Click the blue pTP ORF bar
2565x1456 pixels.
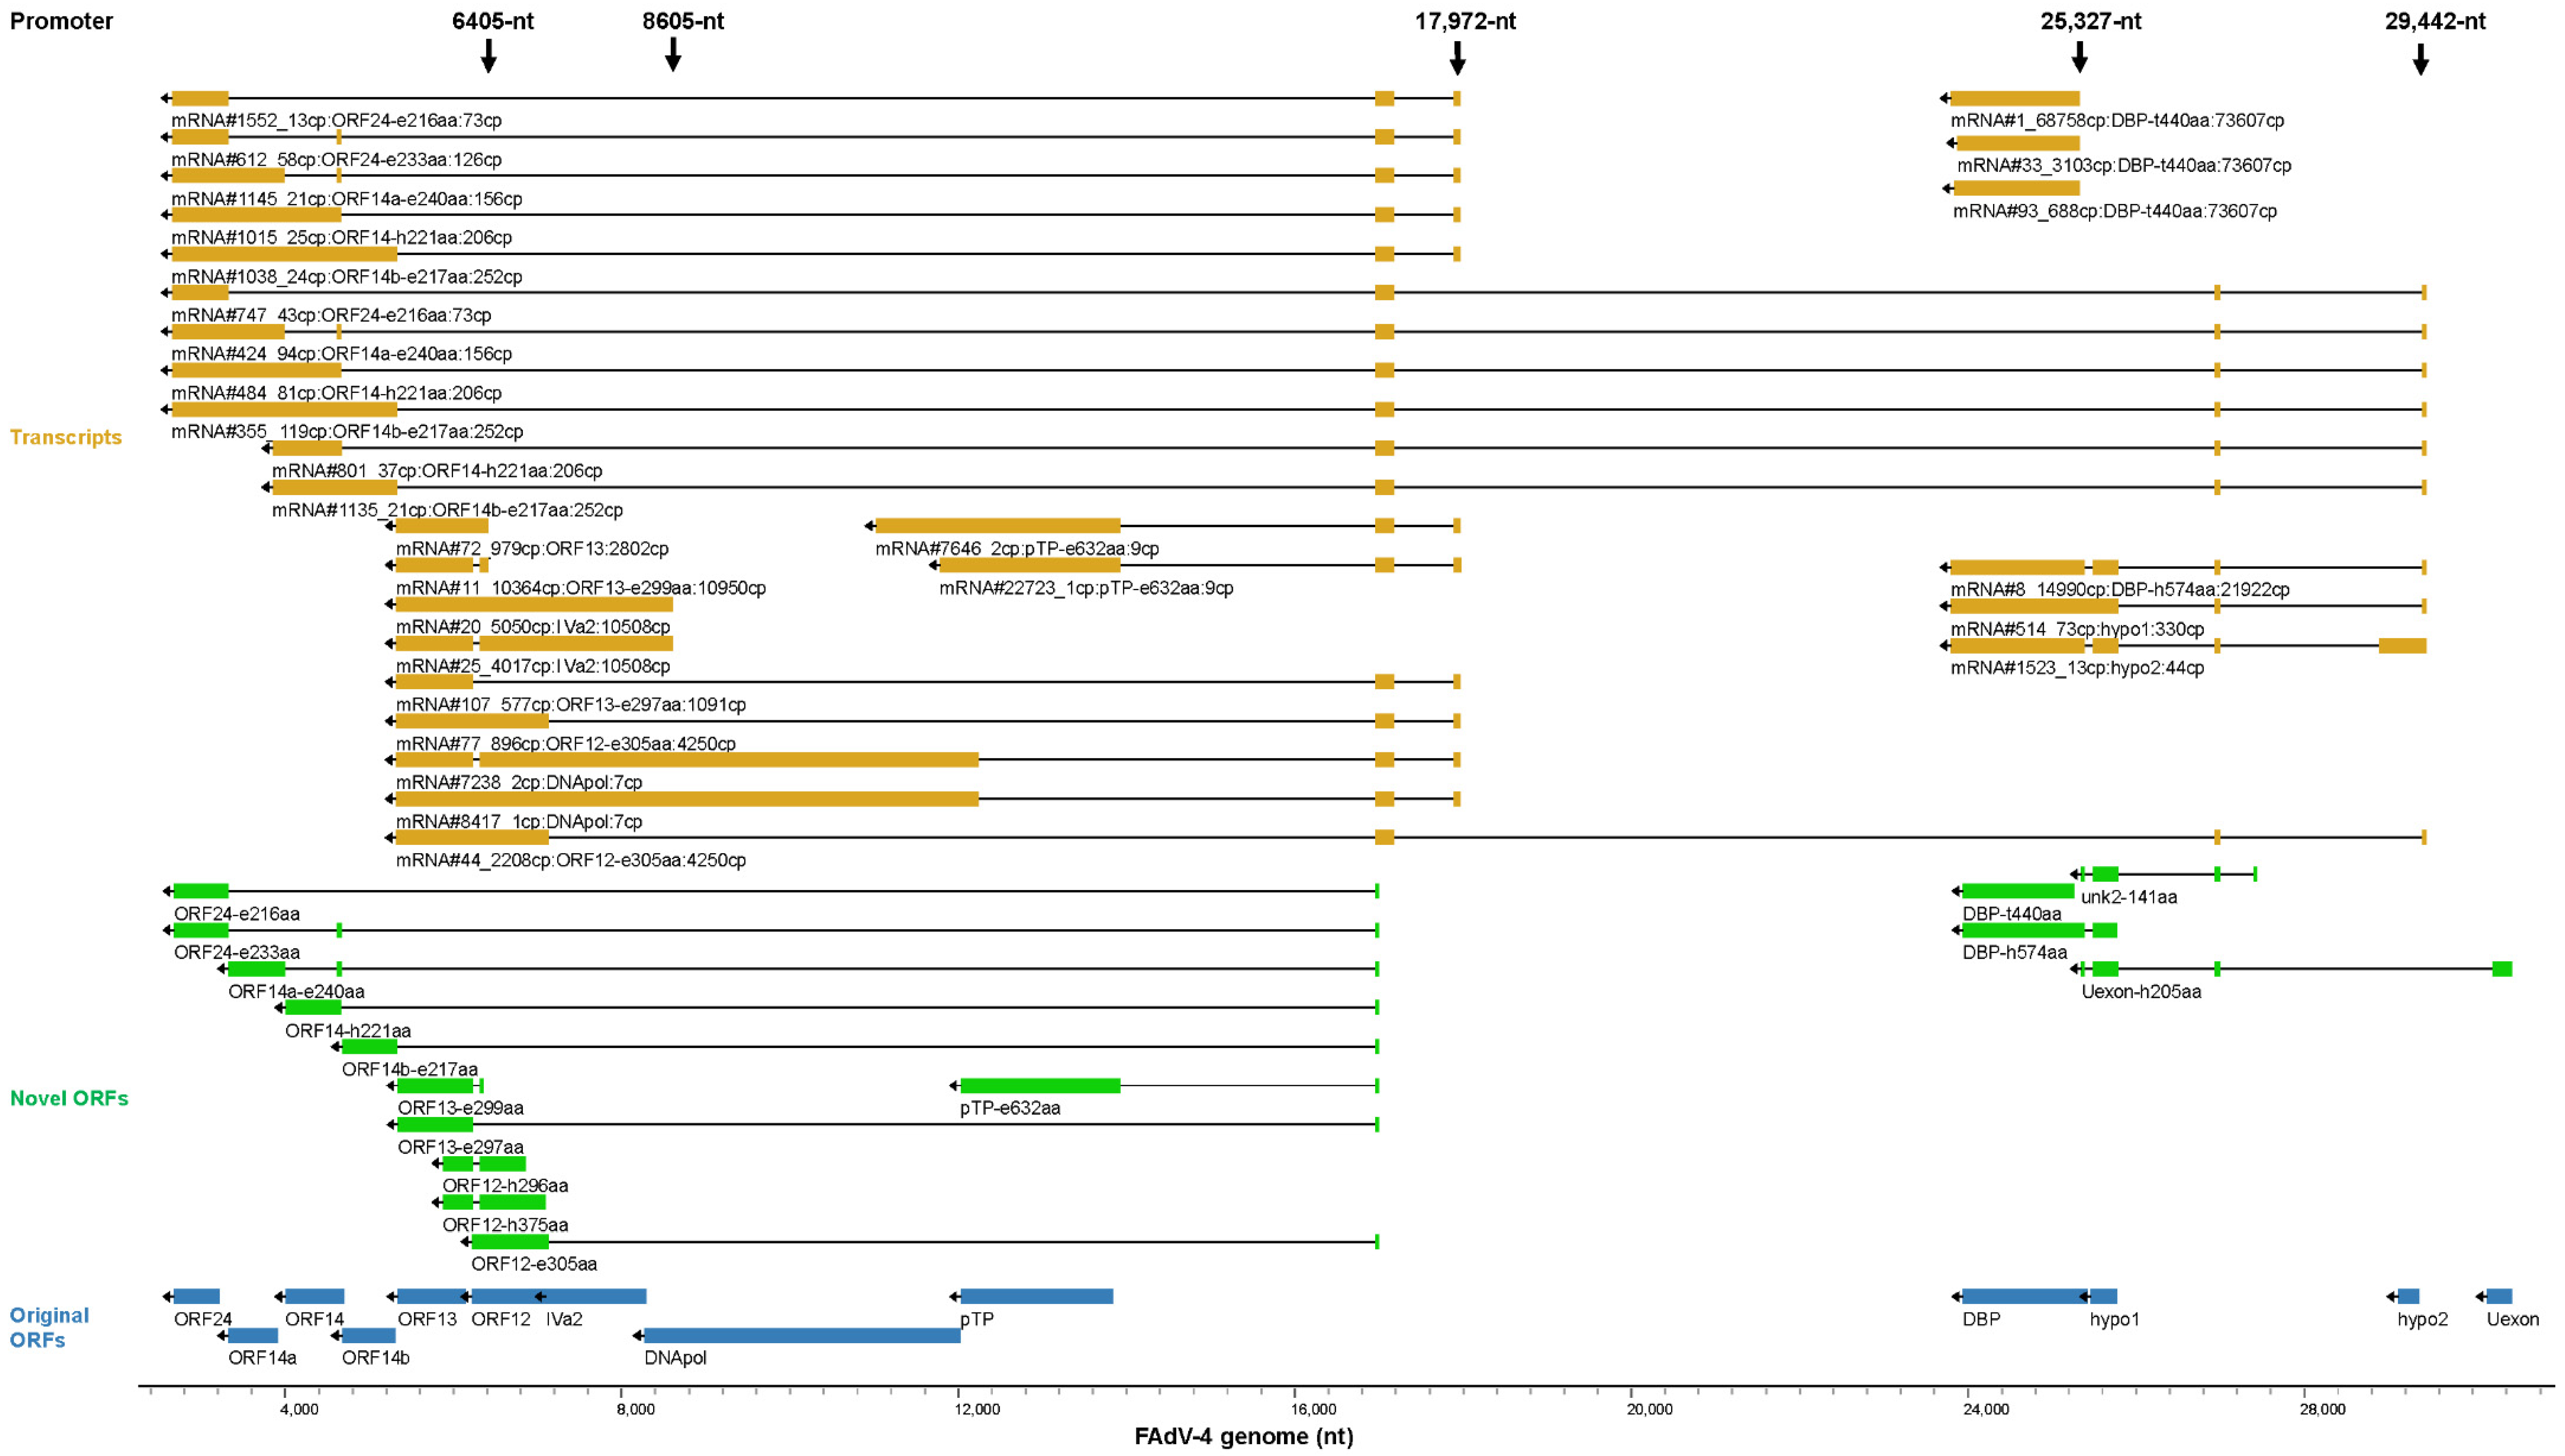click(x=1037, y=1296)
